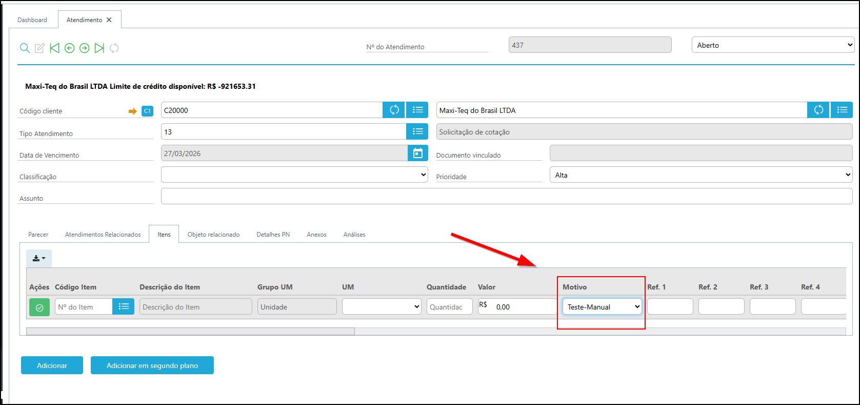The height and width of the screenshot is (405, 860).
Task: Jump to last record icon
Action: click(99, 48)
